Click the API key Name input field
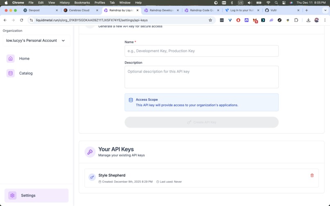Screen dimensions: 330x206 (x=201, y=51)
